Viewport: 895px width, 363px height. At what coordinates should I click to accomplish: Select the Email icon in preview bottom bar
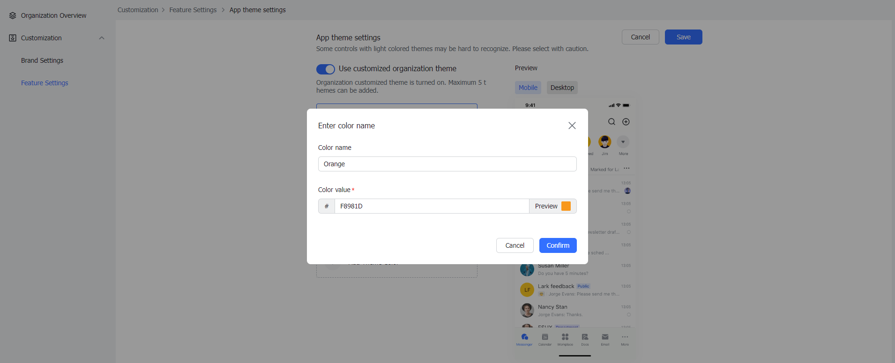click(x=605, y=337)
